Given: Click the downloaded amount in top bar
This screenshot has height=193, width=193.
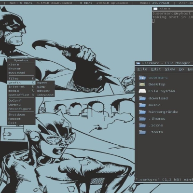Looking at the screenshot, I should [x=54, y=3].
